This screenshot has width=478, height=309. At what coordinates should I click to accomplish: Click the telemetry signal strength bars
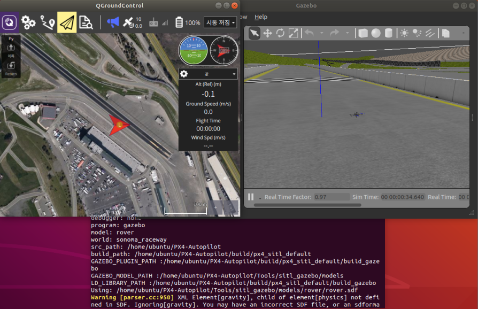click(x=165, y=23)
